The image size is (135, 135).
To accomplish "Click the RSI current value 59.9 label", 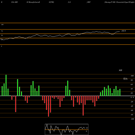I will coord(123,31).
